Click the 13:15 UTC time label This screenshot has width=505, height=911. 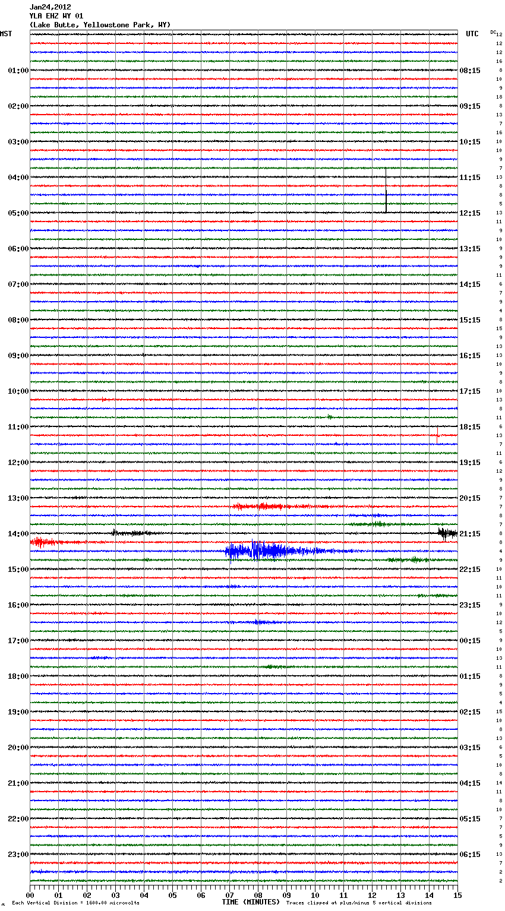tap(470, 249)
